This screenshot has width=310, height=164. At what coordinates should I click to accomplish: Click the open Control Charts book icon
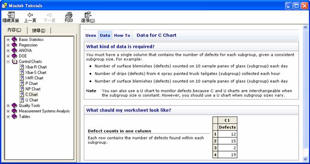15,61
